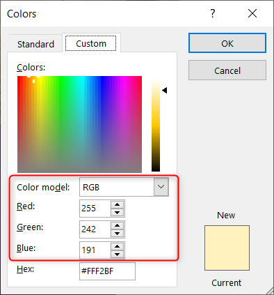Decrease the Green value with down arrow

click(117, 234)
